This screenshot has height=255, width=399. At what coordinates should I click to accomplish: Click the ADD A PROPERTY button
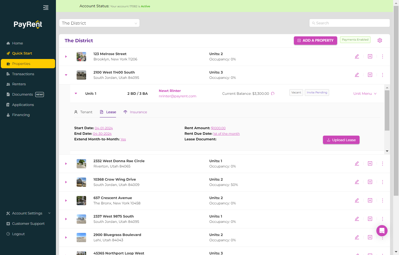(x=315, y=41)
